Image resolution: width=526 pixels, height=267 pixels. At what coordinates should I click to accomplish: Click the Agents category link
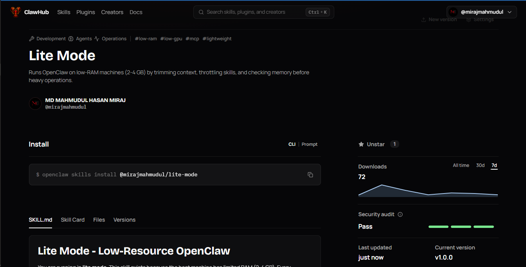tap(84, 39)
